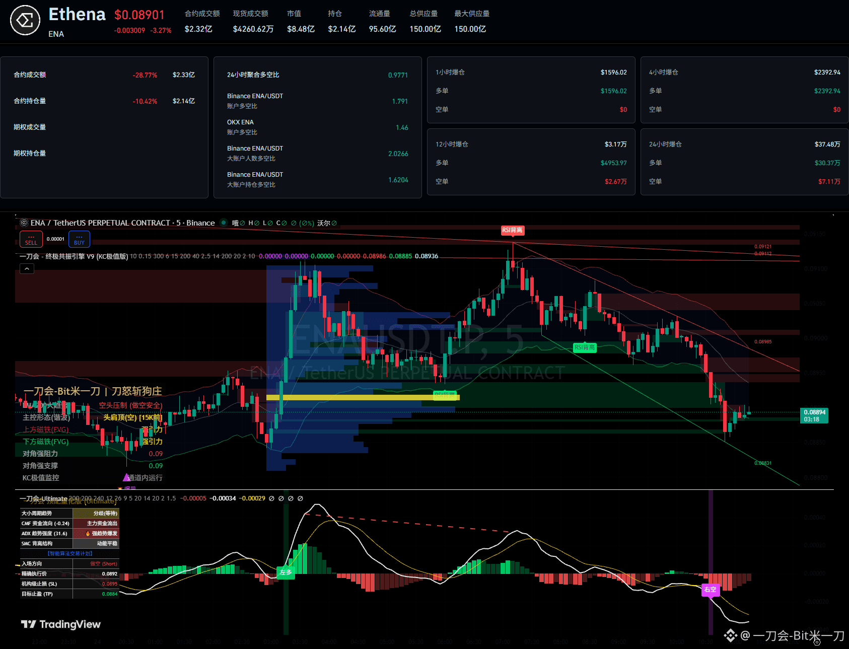
Task: Click the 最大供应量 label
Action: 472,14
